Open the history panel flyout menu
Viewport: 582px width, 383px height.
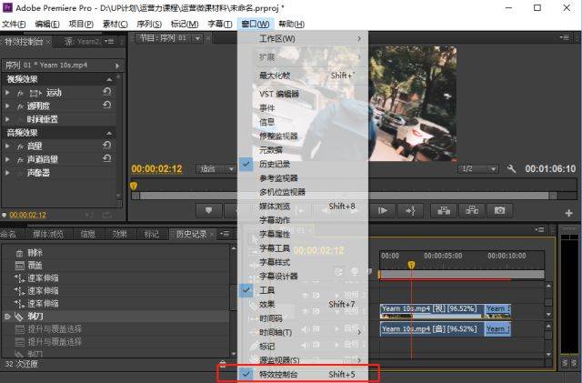pyautogui.click(x=225, y=234)
